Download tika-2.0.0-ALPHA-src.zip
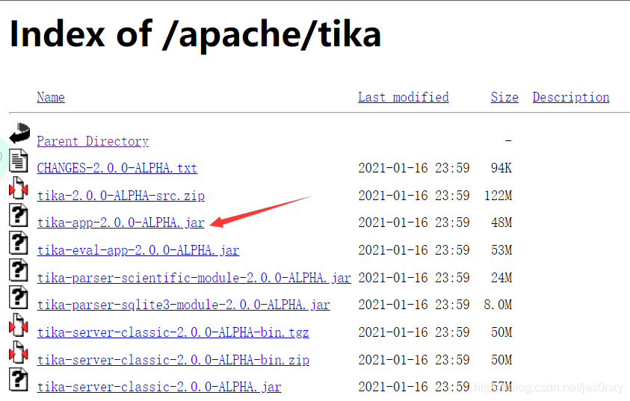Image resolution: width=630 pixels, height=401 pixels. pyautogui.click(x=121, y=196)
